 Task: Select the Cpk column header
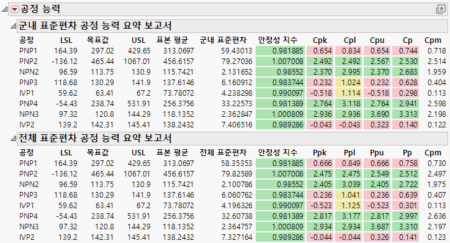pyautogui.click(x=320, y=40)
